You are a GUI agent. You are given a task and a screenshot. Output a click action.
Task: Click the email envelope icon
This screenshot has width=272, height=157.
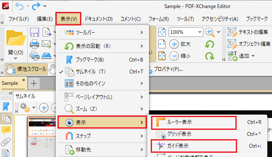point(46,44)
